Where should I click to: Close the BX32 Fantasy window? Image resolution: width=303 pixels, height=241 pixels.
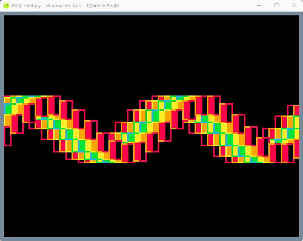pos(294,6)
